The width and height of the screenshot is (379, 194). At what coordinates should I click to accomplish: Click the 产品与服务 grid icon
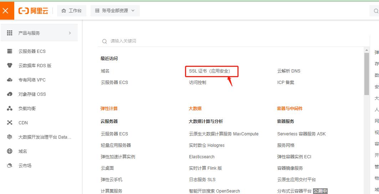pos(10,33)
